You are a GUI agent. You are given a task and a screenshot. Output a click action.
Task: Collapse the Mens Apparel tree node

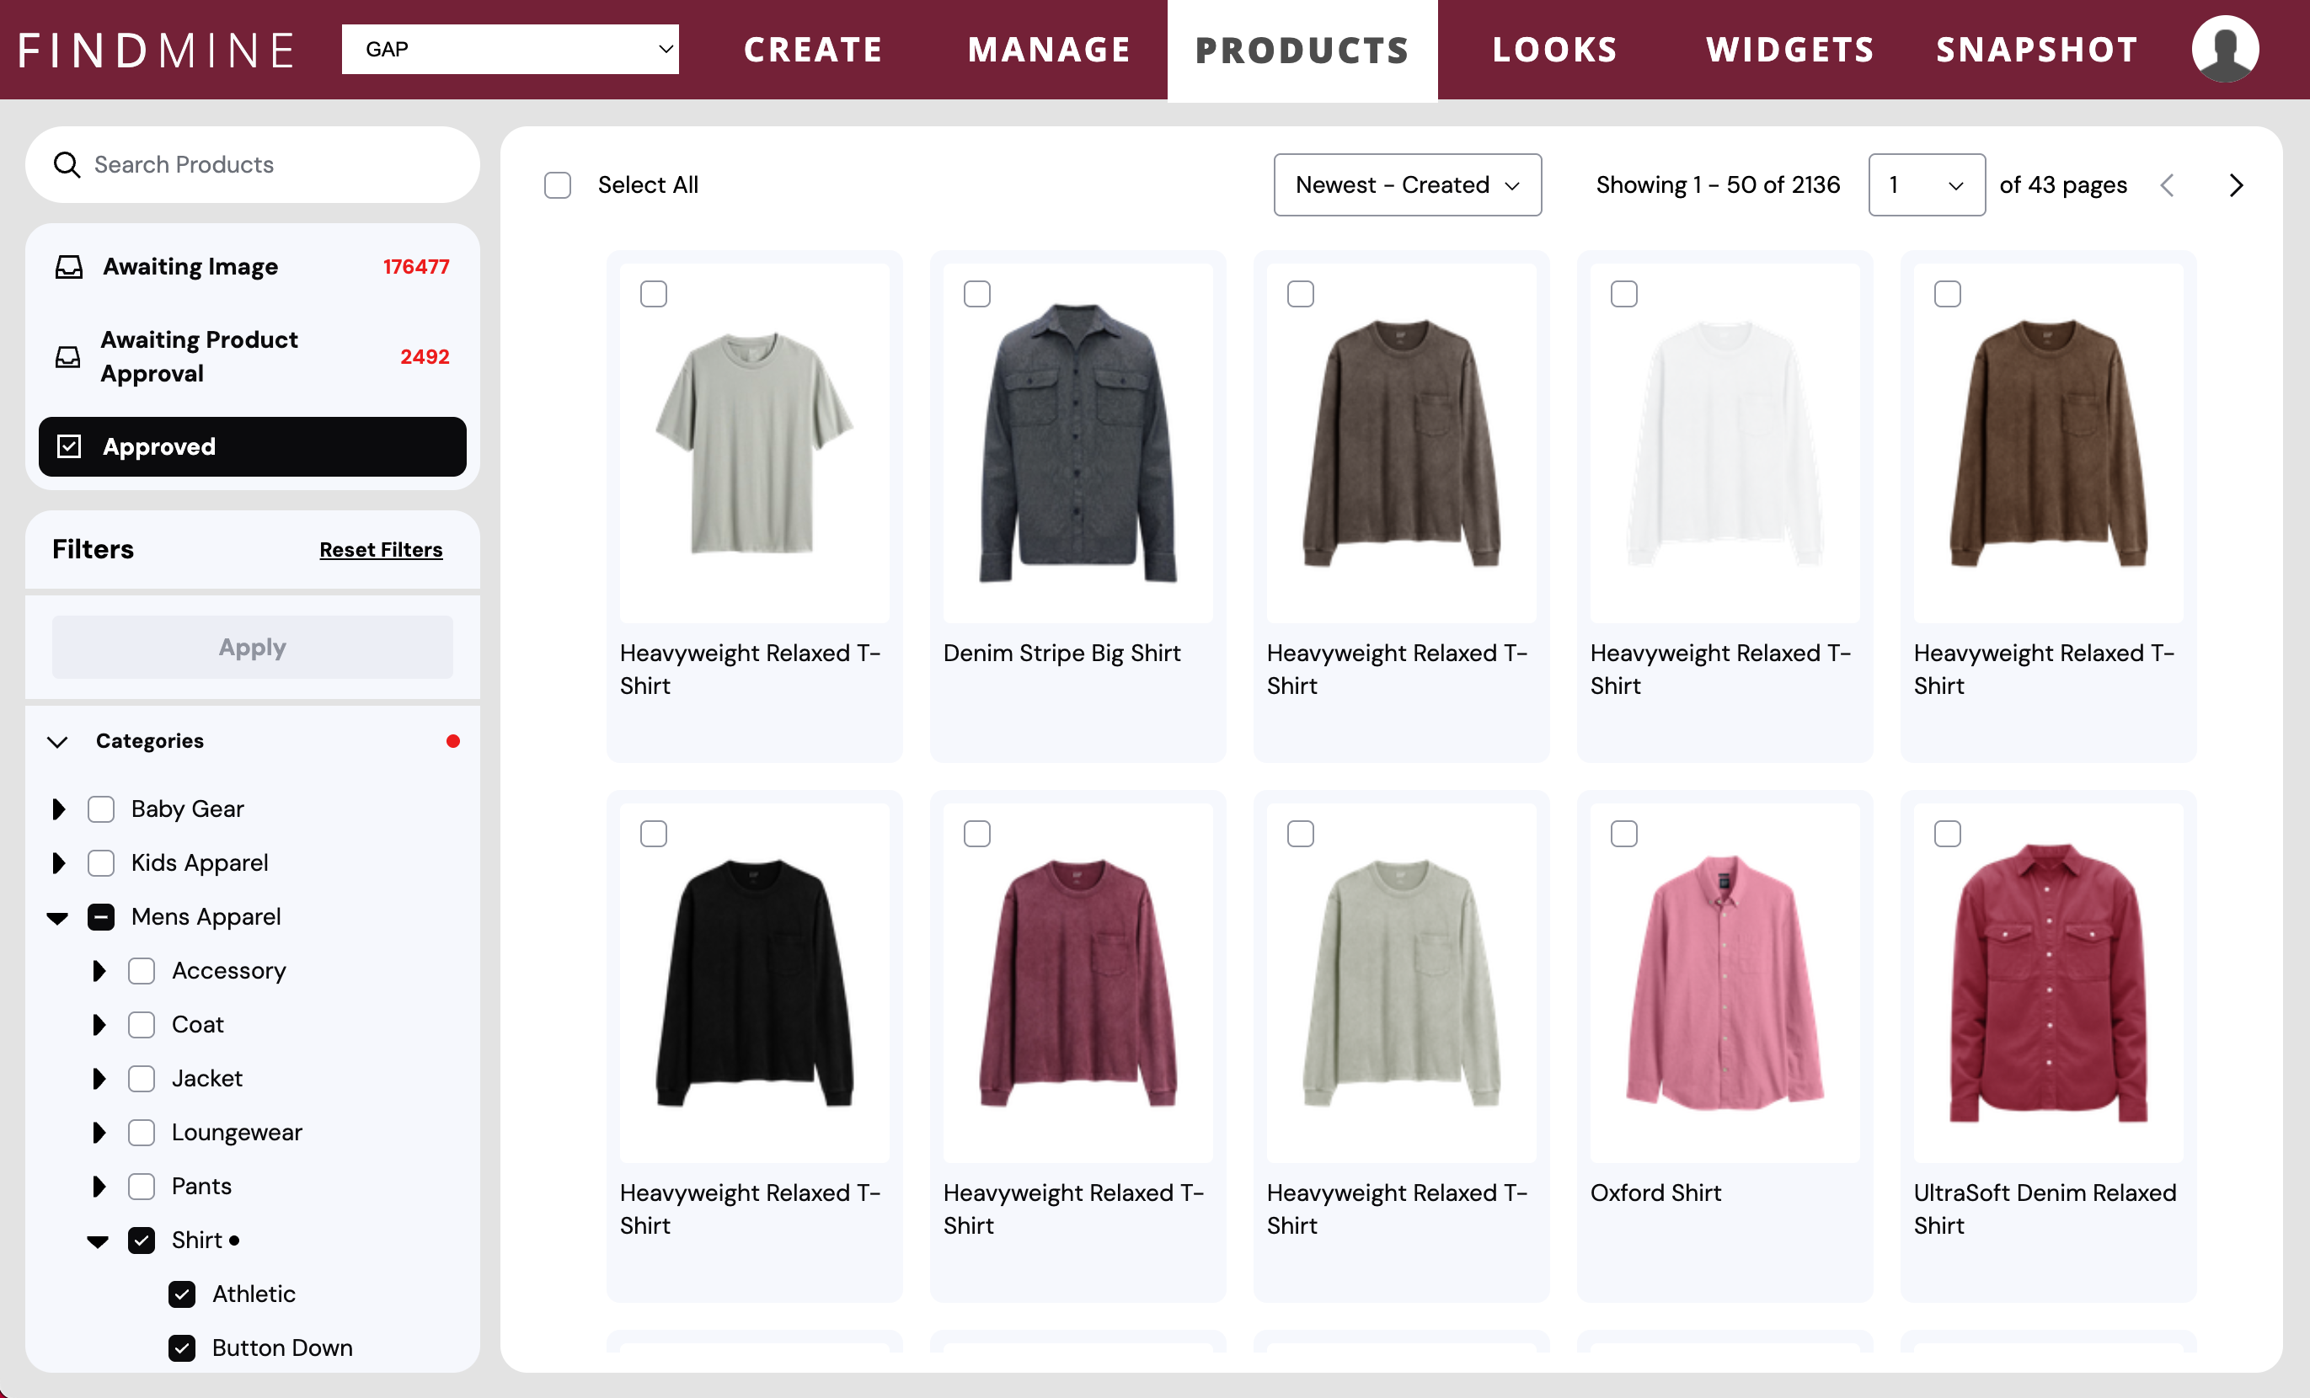[58, 918]
